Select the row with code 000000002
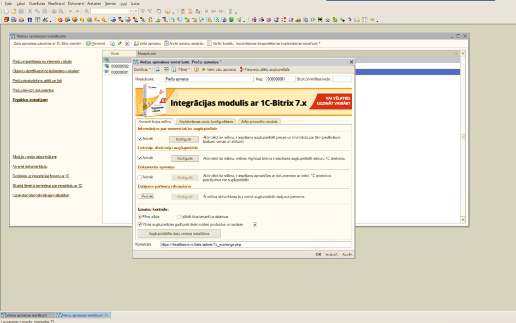This screenshot has height=323, width=516. 120,66
